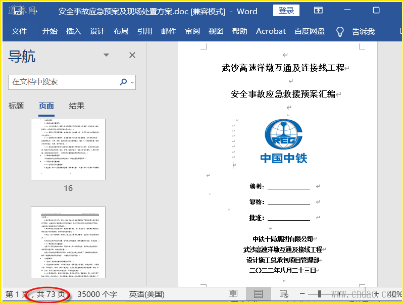404x303 pixels.
Task: Open the Acrobat ribbon tab
Action: click(271, 31)
